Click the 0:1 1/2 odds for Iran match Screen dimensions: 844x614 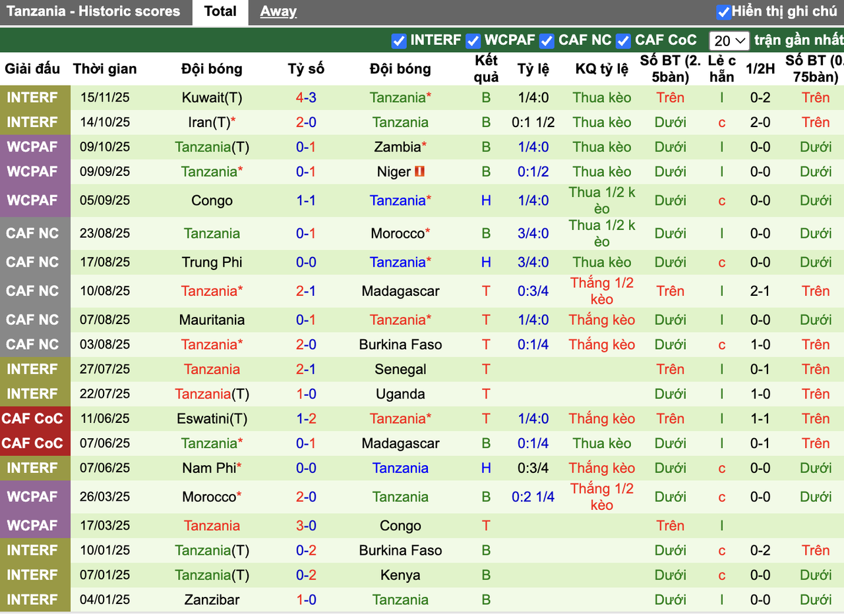(533, 122)
